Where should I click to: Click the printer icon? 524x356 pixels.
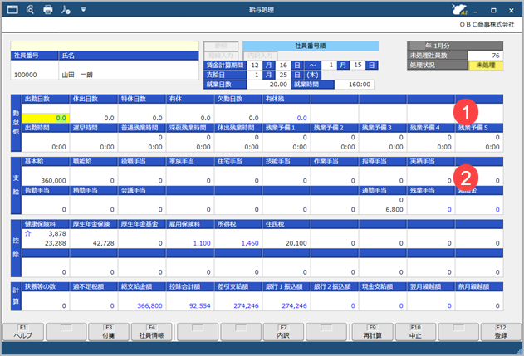(48, 10)
